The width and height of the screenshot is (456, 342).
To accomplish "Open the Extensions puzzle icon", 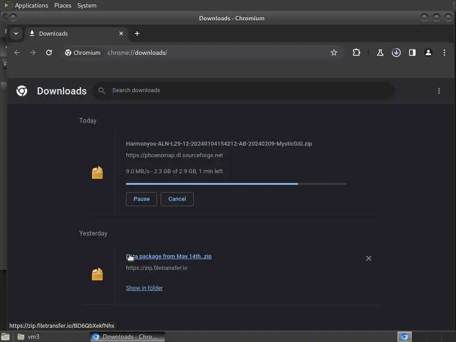I will tap(357, 53).
